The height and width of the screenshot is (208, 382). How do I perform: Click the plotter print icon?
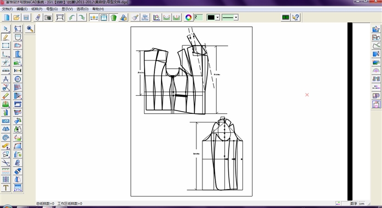60,17
